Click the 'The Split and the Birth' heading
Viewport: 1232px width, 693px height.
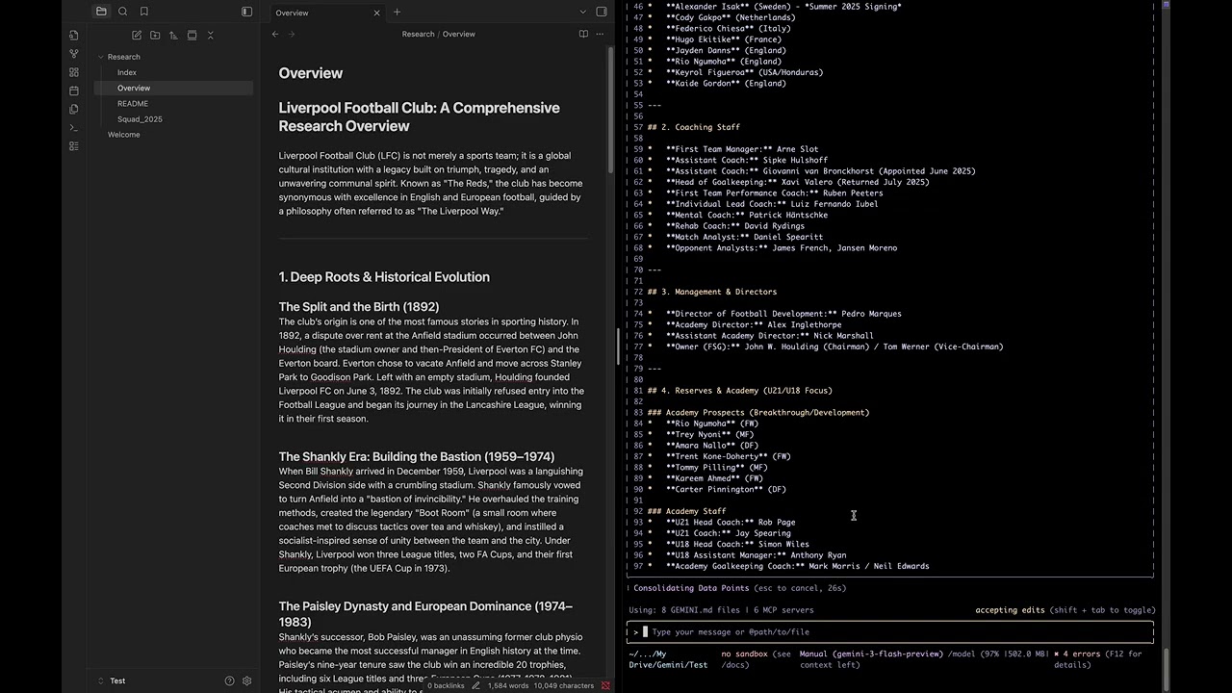tap(359, 306)
